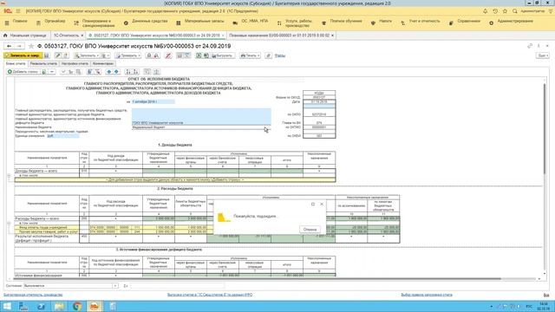This screenshot has width=555, height=312.
Task: Open the Выгрузка отчетов center bottom link
Action: pyautogui.click(x=210, y=295)
